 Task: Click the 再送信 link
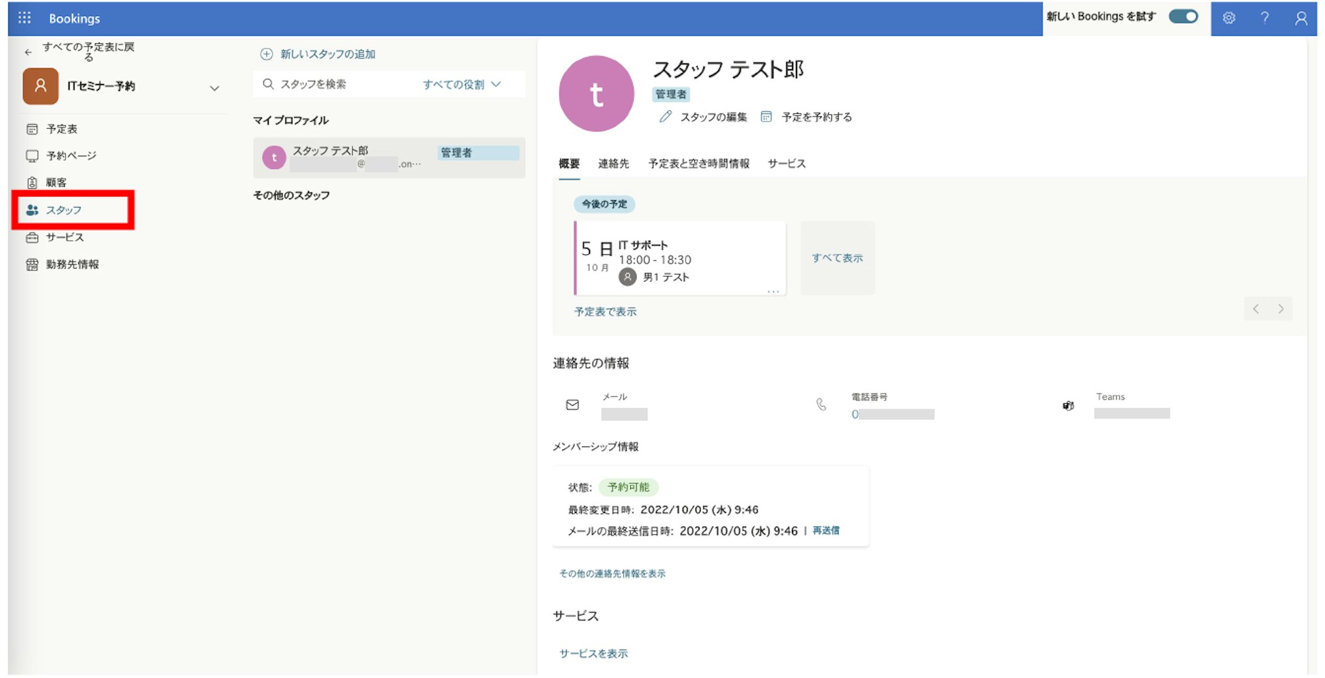pos(826,530)
